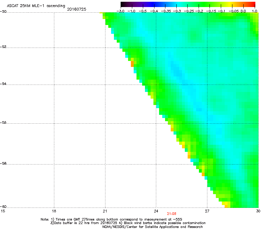This screenshot has height=229, width=261.
Task: Click the 'NOAA/NESDIS/Center for Satellite Applications and Research' credit
Action: pos(152,227)
